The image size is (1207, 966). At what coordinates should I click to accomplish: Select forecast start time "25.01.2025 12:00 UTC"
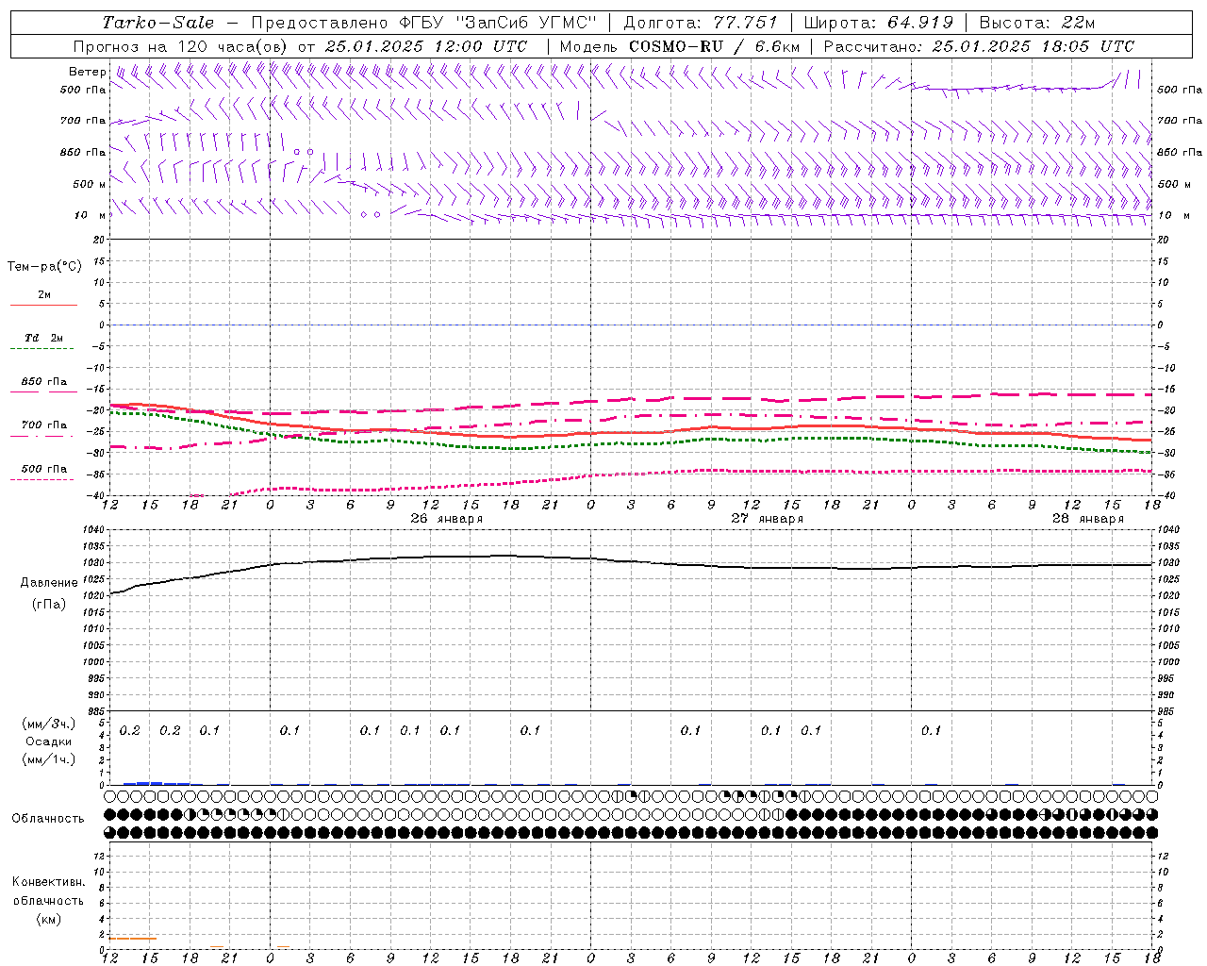click(426, 46)
